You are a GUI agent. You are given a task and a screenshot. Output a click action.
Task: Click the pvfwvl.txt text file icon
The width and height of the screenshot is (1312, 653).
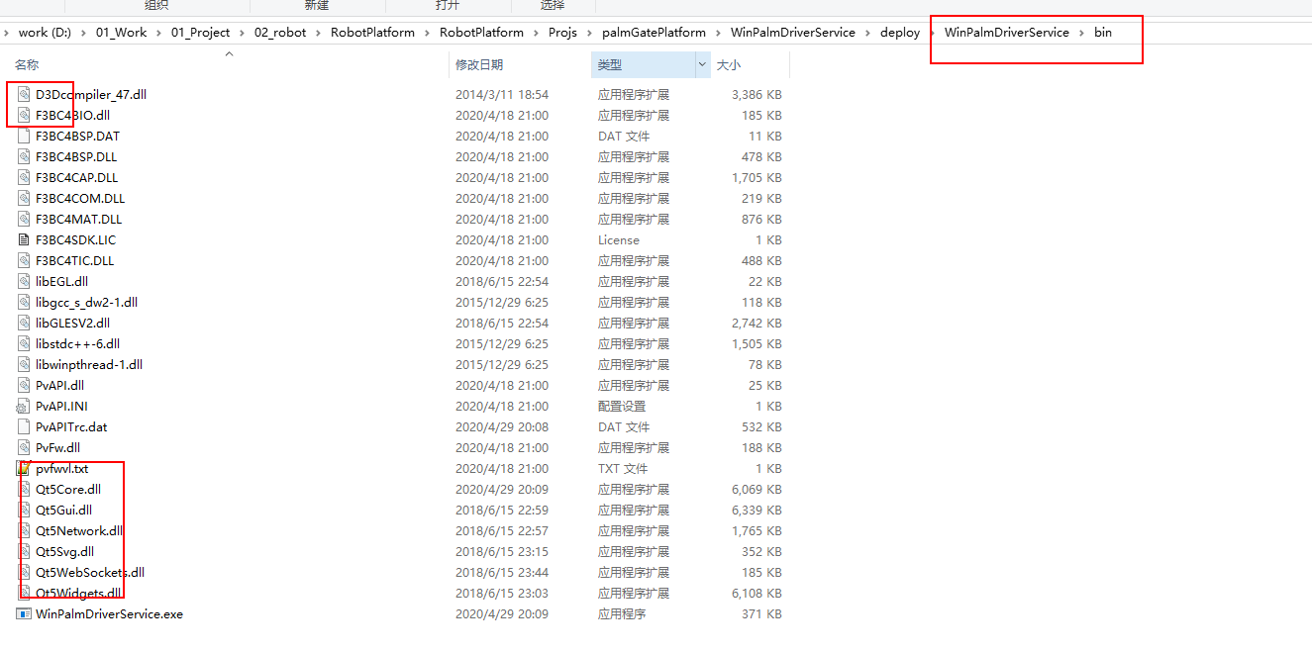click(25, 468)
